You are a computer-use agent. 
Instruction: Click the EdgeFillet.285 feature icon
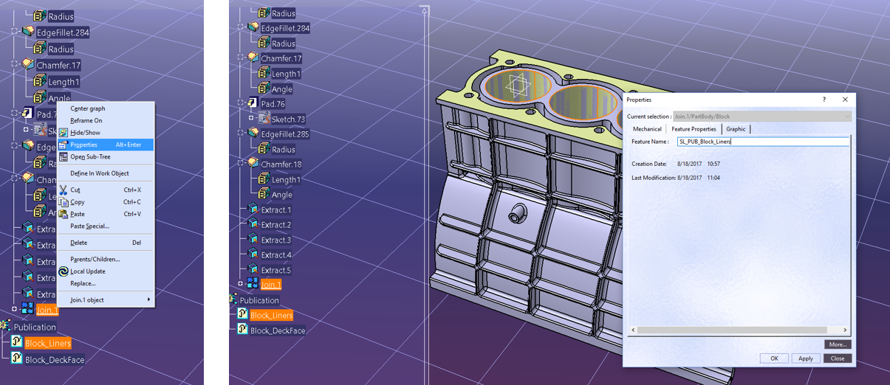(x=253, y=134)
